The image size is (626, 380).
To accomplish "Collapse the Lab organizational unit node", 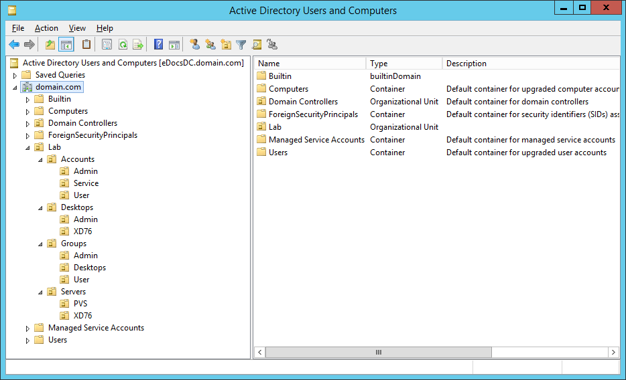I will (x=28, y=148).
